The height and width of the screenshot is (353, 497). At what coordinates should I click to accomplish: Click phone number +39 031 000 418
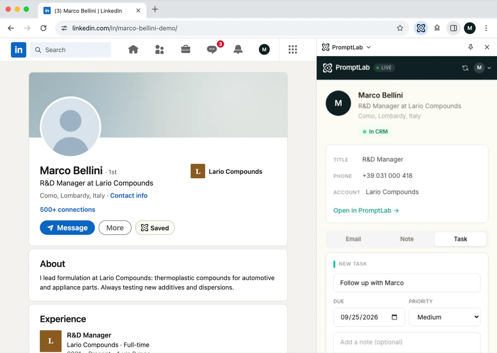(387, 175)
